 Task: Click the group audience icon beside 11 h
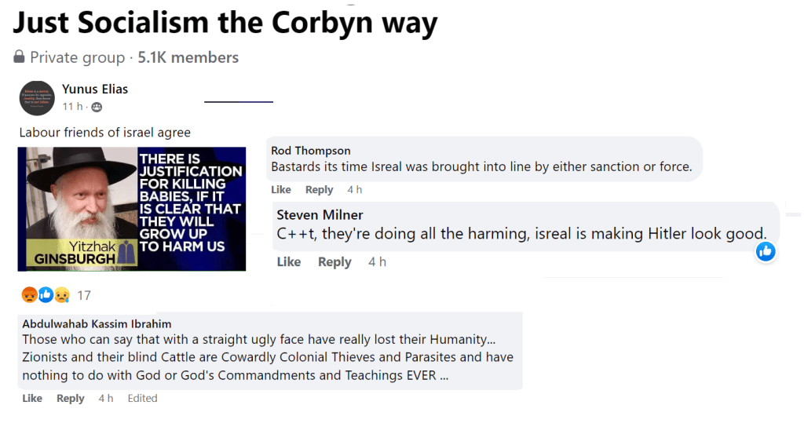pos(97,107)
